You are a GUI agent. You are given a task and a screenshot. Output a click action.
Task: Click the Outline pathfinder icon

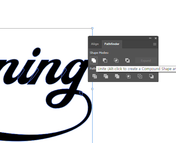pyautogui.click(x=140, y=76)
